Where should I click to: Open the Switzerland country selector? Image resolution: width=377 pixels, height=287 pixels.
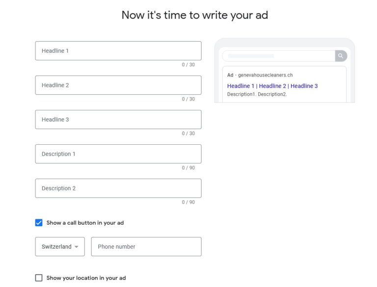click(60, 247)
